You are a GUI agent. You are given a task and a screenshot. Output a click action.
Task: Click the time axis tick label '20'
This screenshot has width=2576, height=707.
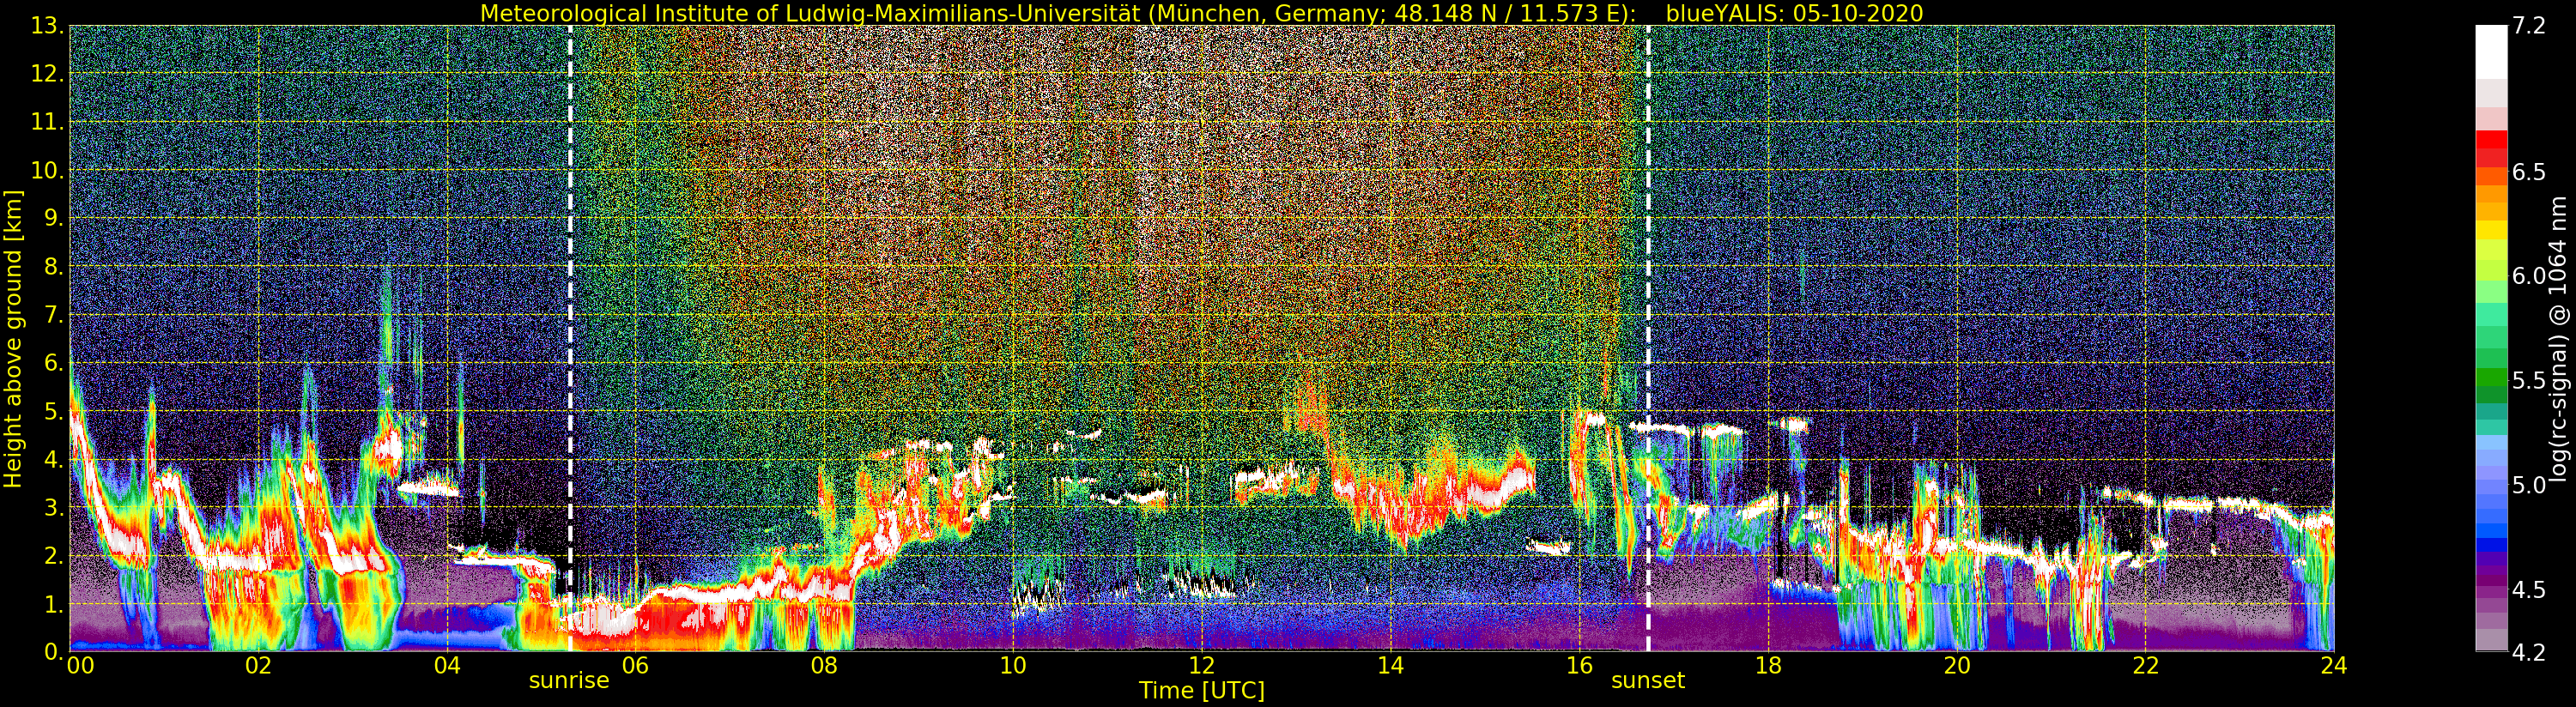point(1957,666)
